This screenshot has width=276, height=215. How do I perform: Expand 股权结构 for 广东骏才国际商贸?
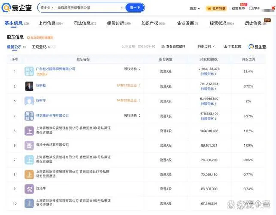[132, 69]
